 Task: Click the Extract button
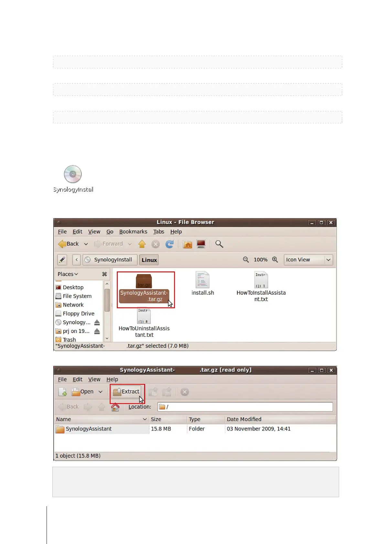pyautogui.click(x=126, y=392)
